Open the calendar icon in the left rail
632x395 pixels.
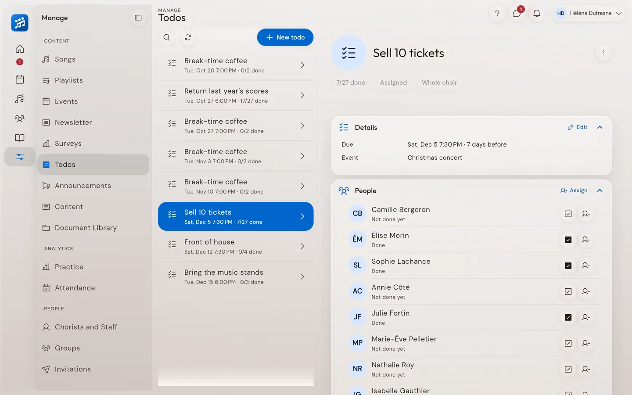tap(20, 79)
